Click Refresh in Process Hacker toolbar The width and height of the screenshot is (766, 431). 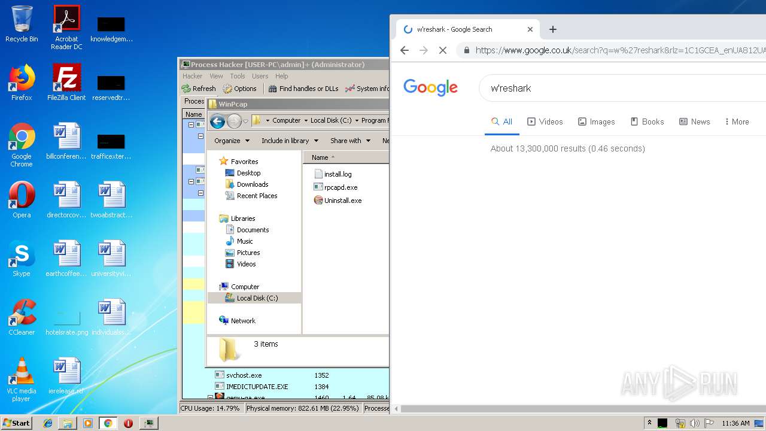coord(199,89)
